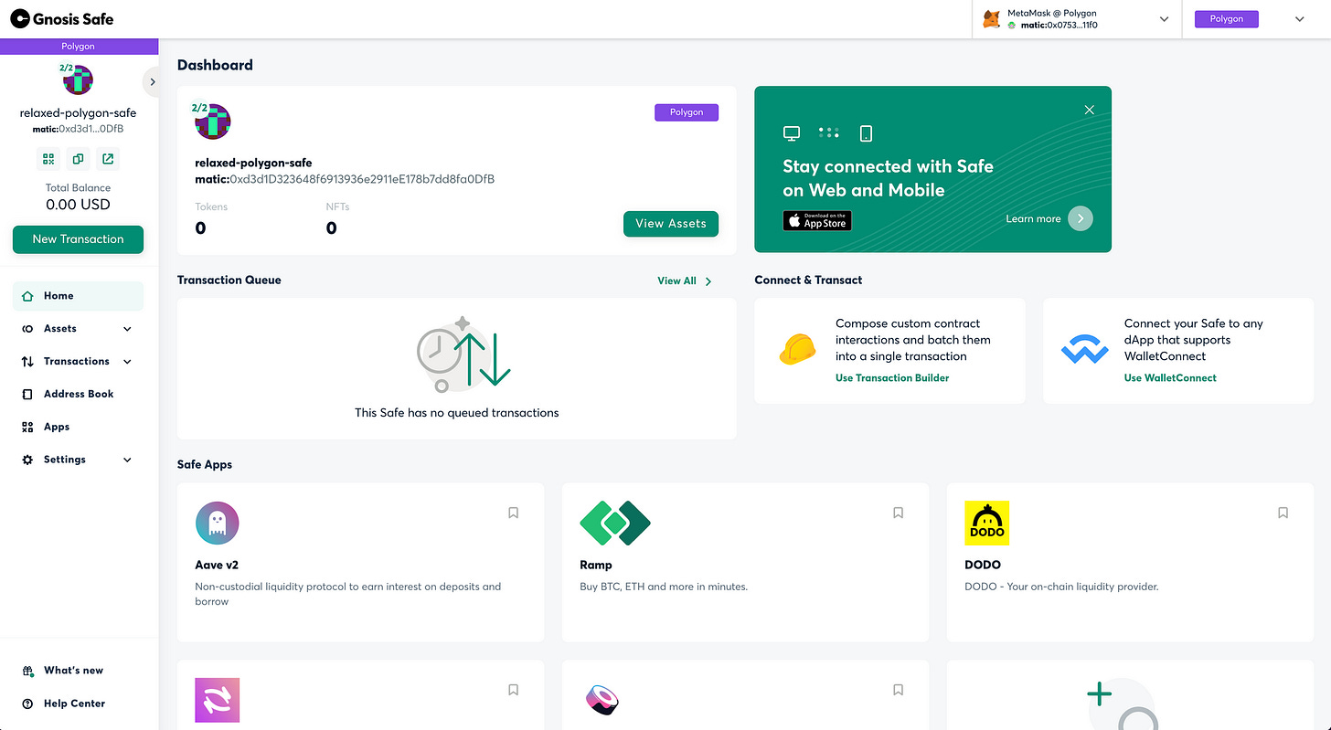Click the full matic safe address text
The width and height of the screenshot is (1331, 730).
(345, 179)
